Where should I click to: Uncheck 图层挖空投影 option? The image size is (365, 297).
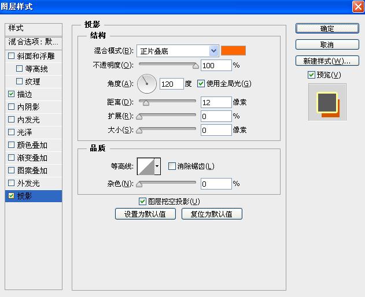point(142,202)
